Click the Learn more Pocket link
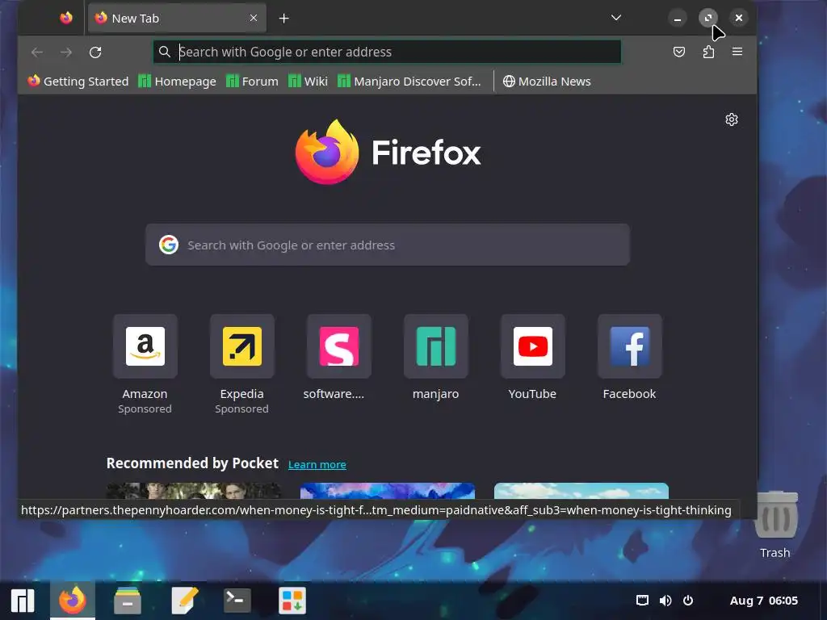The width and height of the screenshot is (827, 620). click(x=317, y=464)
